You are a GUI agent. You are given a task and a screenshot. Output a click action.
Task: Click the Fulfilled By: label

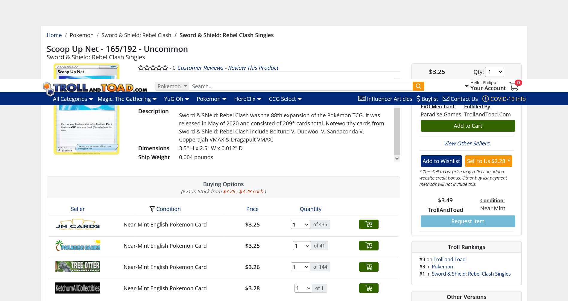click(478, 107)
